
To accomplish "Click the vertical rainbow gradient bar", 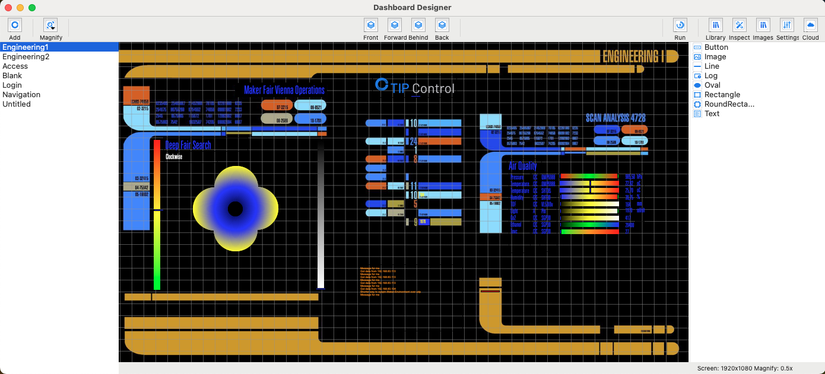I will point(157,213).
